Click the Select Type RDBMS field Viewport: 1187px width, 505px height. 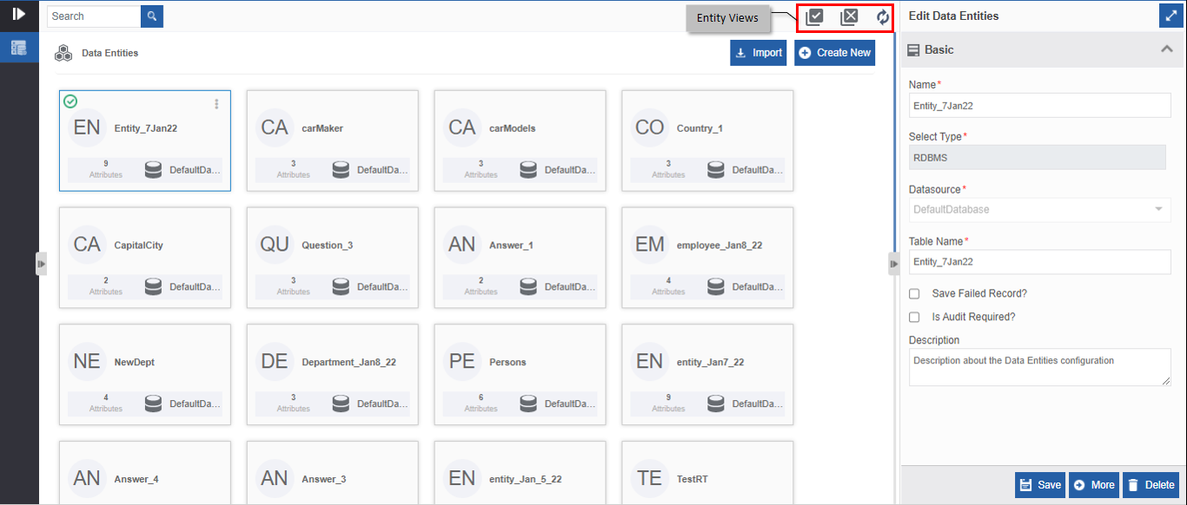(x=1037, y=157)
